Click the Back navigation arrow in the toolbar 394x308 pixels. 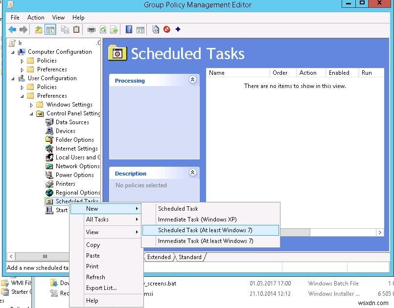[x=12, y=29]
